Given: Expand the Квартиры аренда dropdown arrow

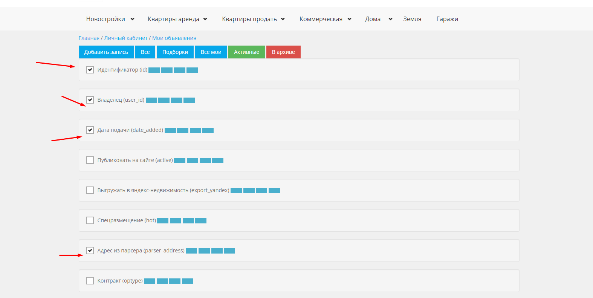Looking at the screenshot, I should 205,19.
